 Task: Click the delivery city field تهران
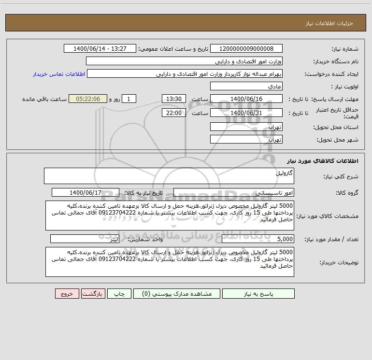246,139
